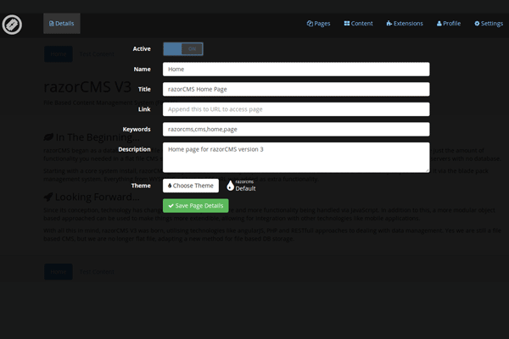Image resolution: width=509 pixels, height=339 pixels.
Task: Click the razorcms Default theme label
Action: coord(245,186)
